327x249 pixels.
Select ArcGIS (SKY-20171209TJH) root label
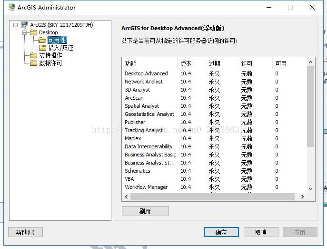61,25
